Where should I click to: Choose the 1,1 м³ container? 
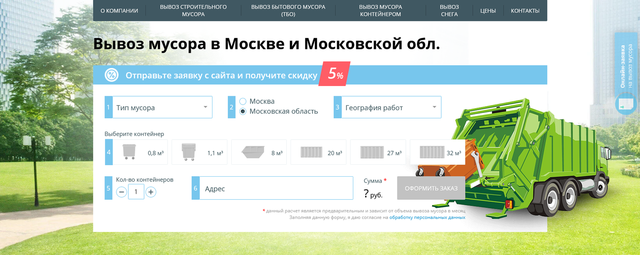pyautogui.click(x=199, y=152)
